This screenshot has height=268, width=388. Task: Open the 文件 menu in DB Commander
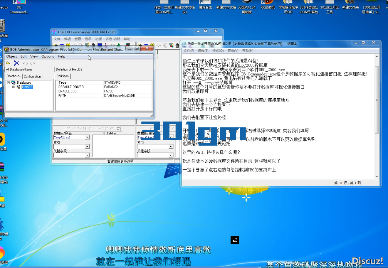coord(57,39)
